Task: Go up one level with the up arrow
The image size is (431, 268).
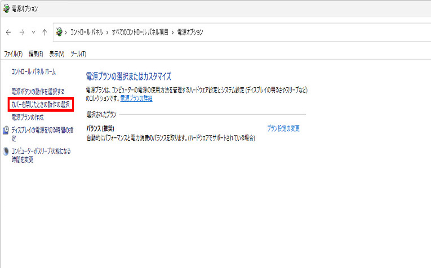Action: pos(45,32)
